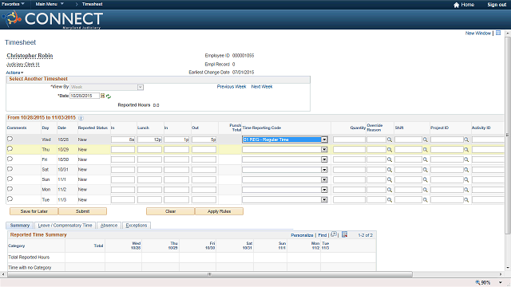Viewport: 511px width, 287px height.
Task: Click the Timesheet breadcrumb
Action: click(x=93, y=4)
